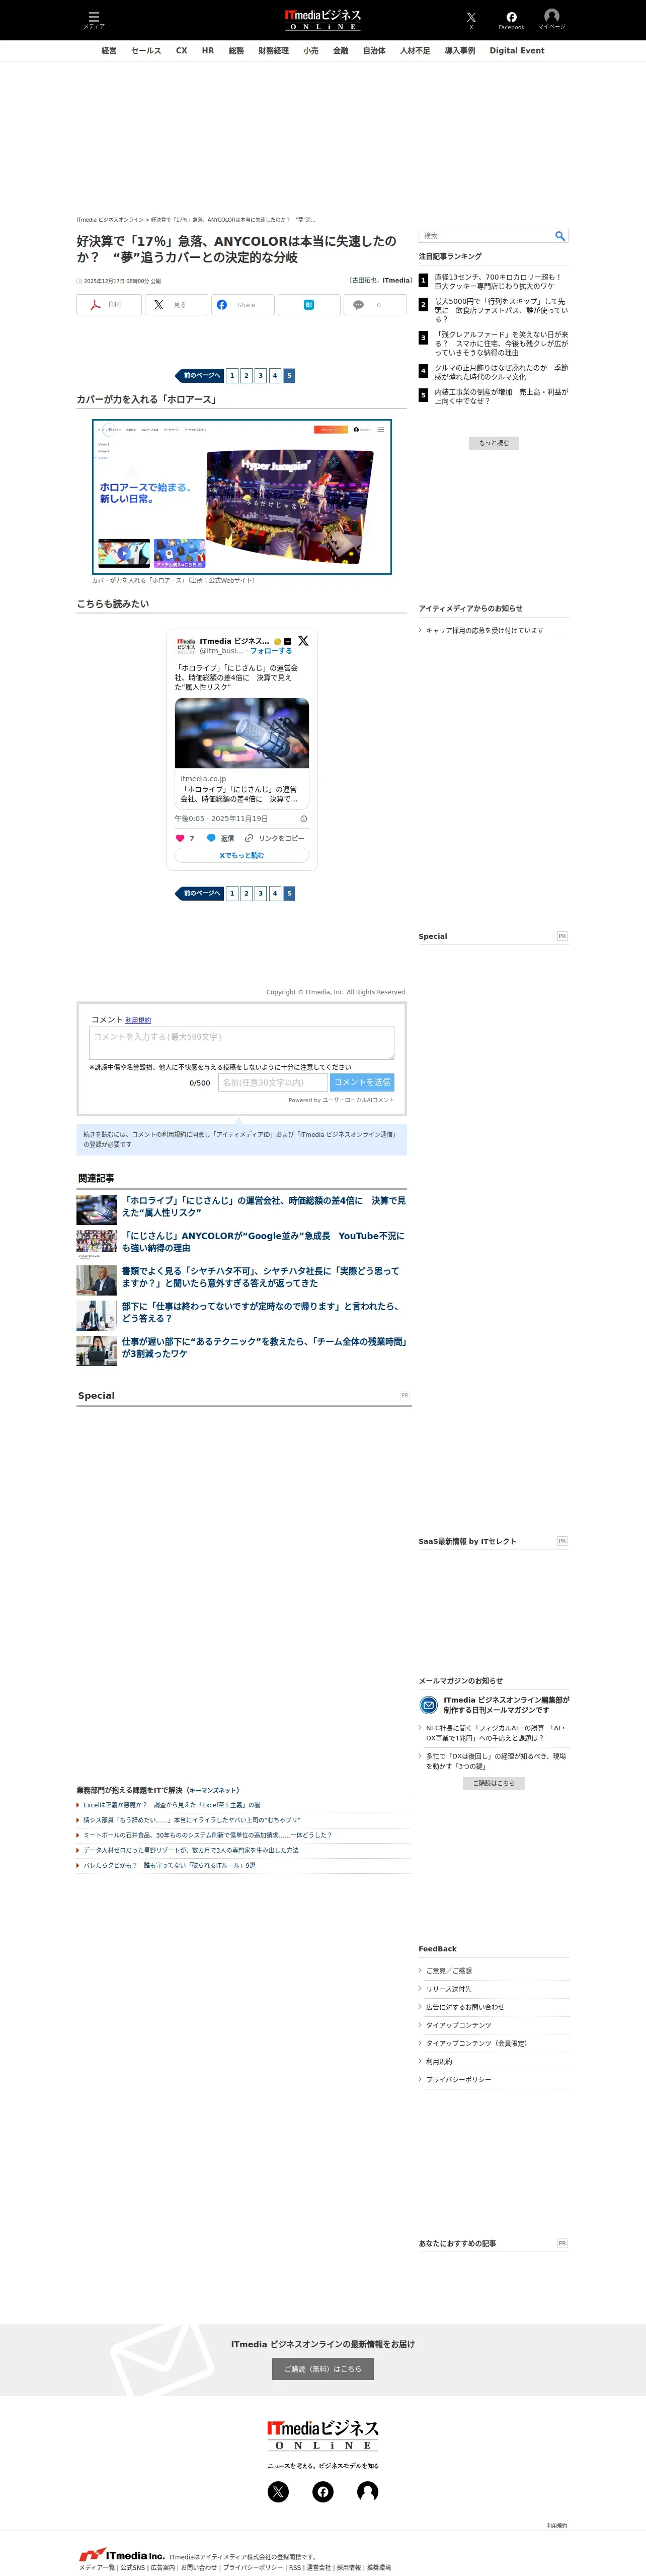The height and width of the screenshot is (2576, 646).
Task: Open the hamburger メディア menu
Action: click(x=93, y=19)
